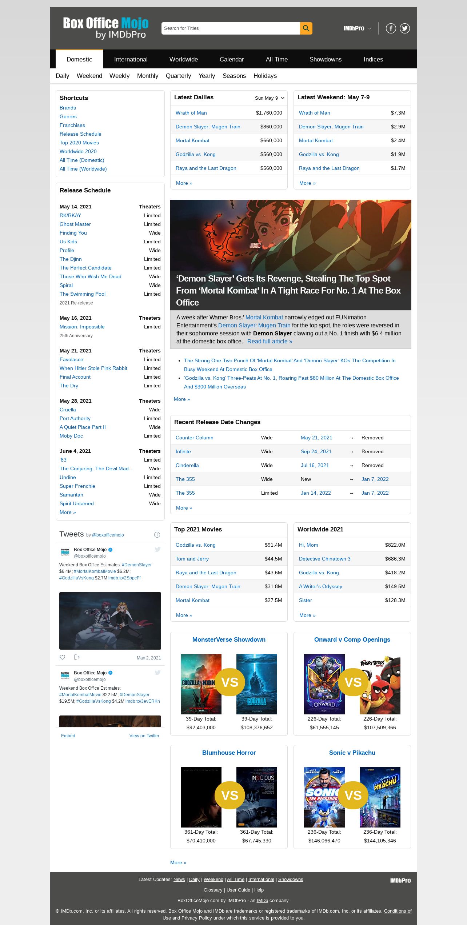Click the Tweets info icon
467x925 pixels.
point(157,535)
